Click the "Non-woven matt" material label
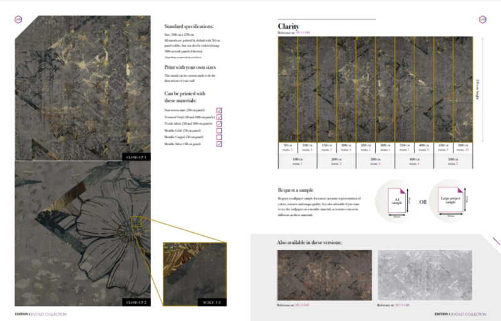 click(x=184, y=110)
